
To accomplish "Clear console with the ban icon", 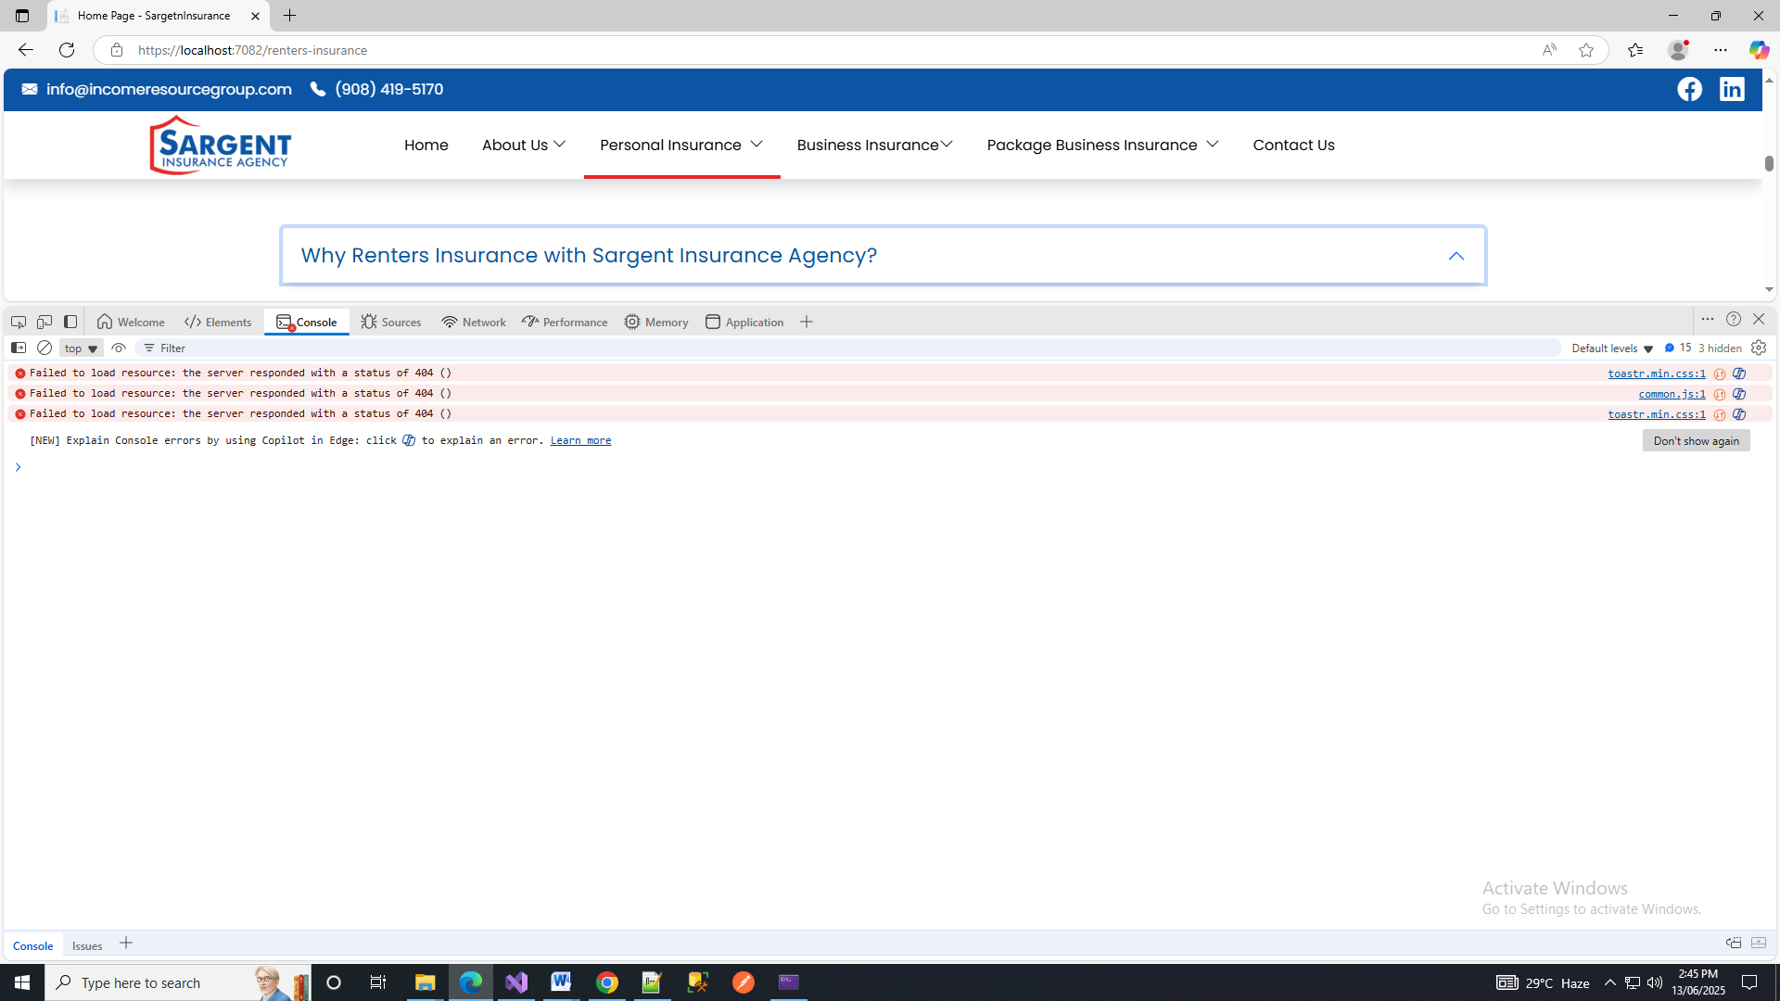I will (x=44, y=348).
